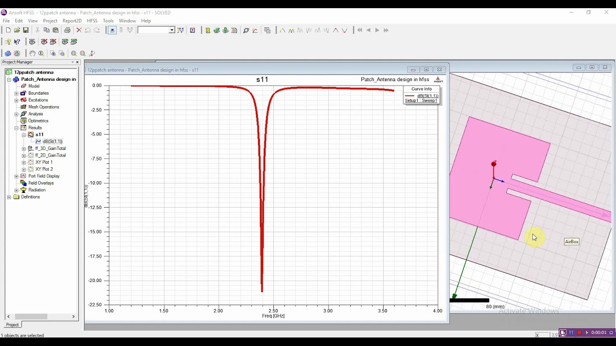Click the rewind double-arrow in toolbar
Screen dimensions: 616x346
click(x=359, y=30)
